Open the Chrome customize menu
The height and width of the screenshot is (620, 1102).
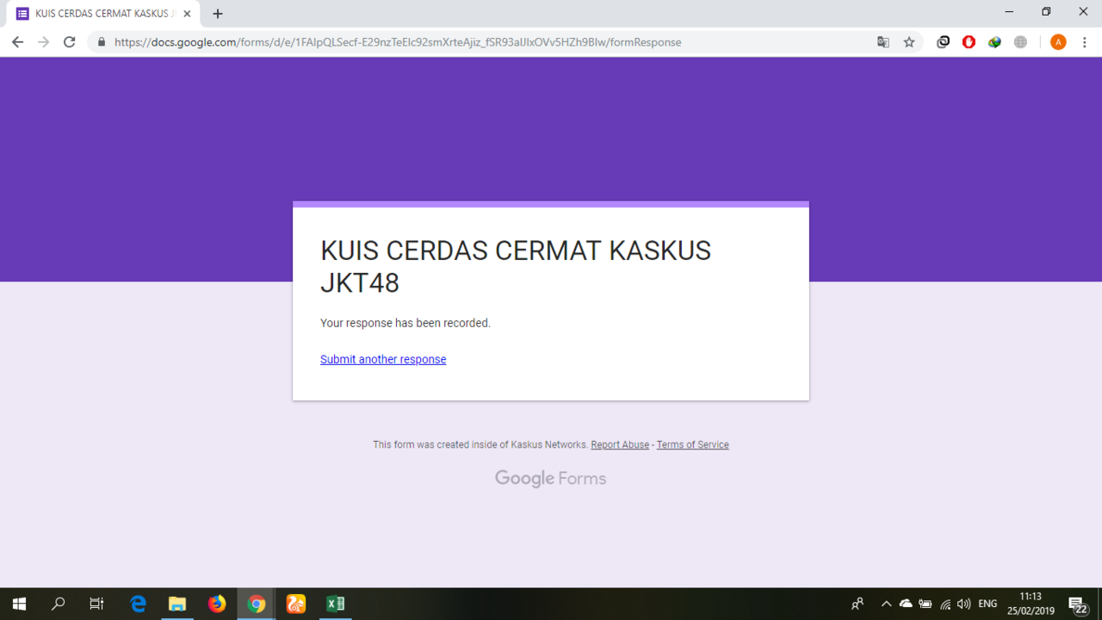tap(1086, 41)
